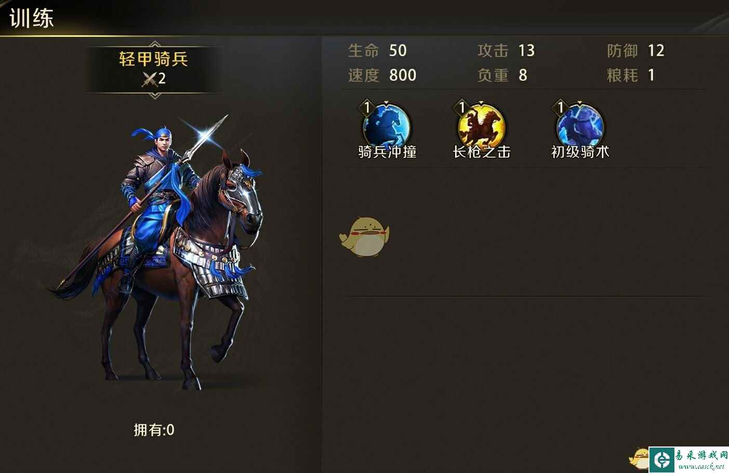
Task: Click the 攻击 13 stat
Action: coord(506,50)
